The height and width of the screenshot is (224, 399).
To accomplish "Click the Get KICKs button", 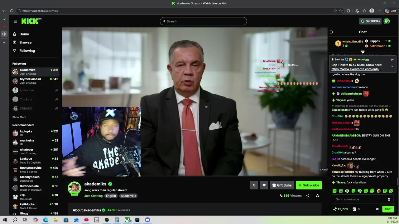I will click(x=370, y=21).
